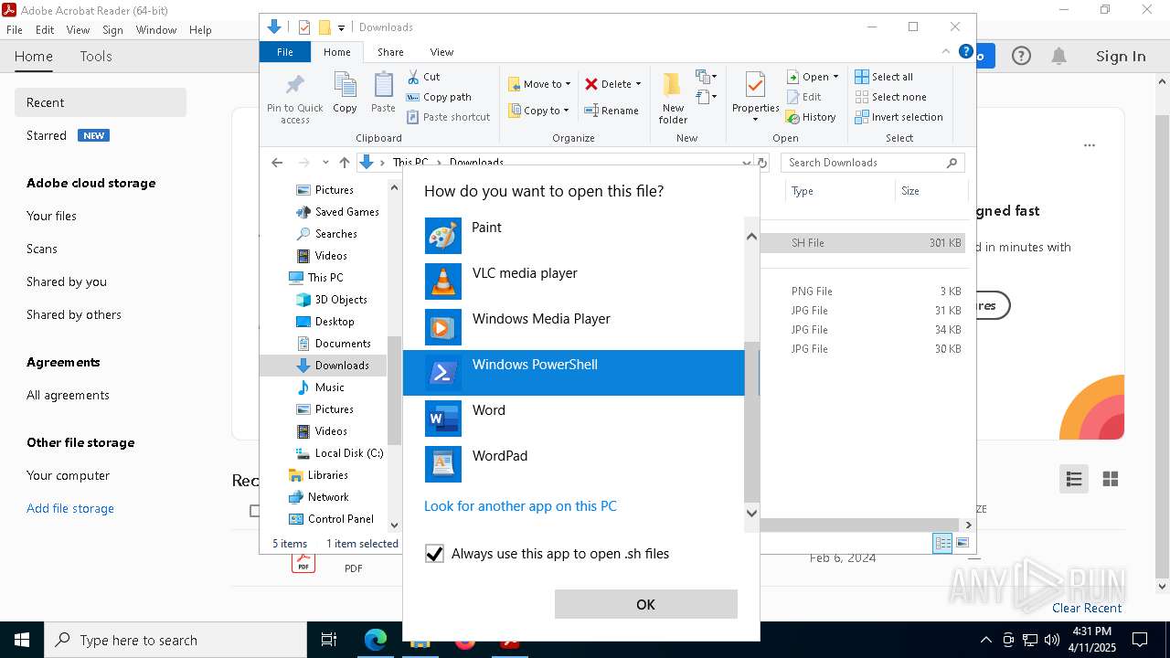Select Paint in the app list
1170x658 pixels.
click(x=574, y=236)
